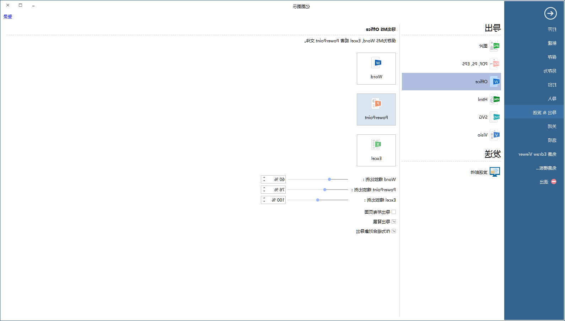
Task: Click the 保存为MS Word, Excel description text
Action: click(x=350, y=41)
